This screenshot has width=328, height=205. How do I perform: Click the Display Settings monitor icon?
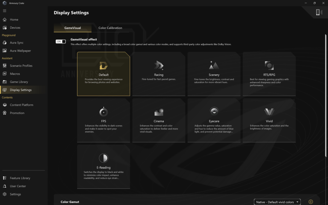click(x=4, y=90)
